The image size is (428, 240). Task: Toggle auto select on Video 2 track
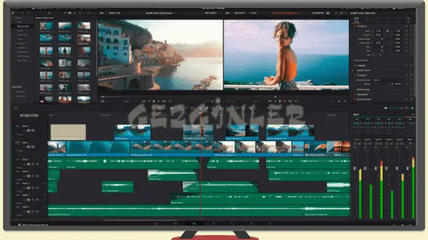[28, 131]
